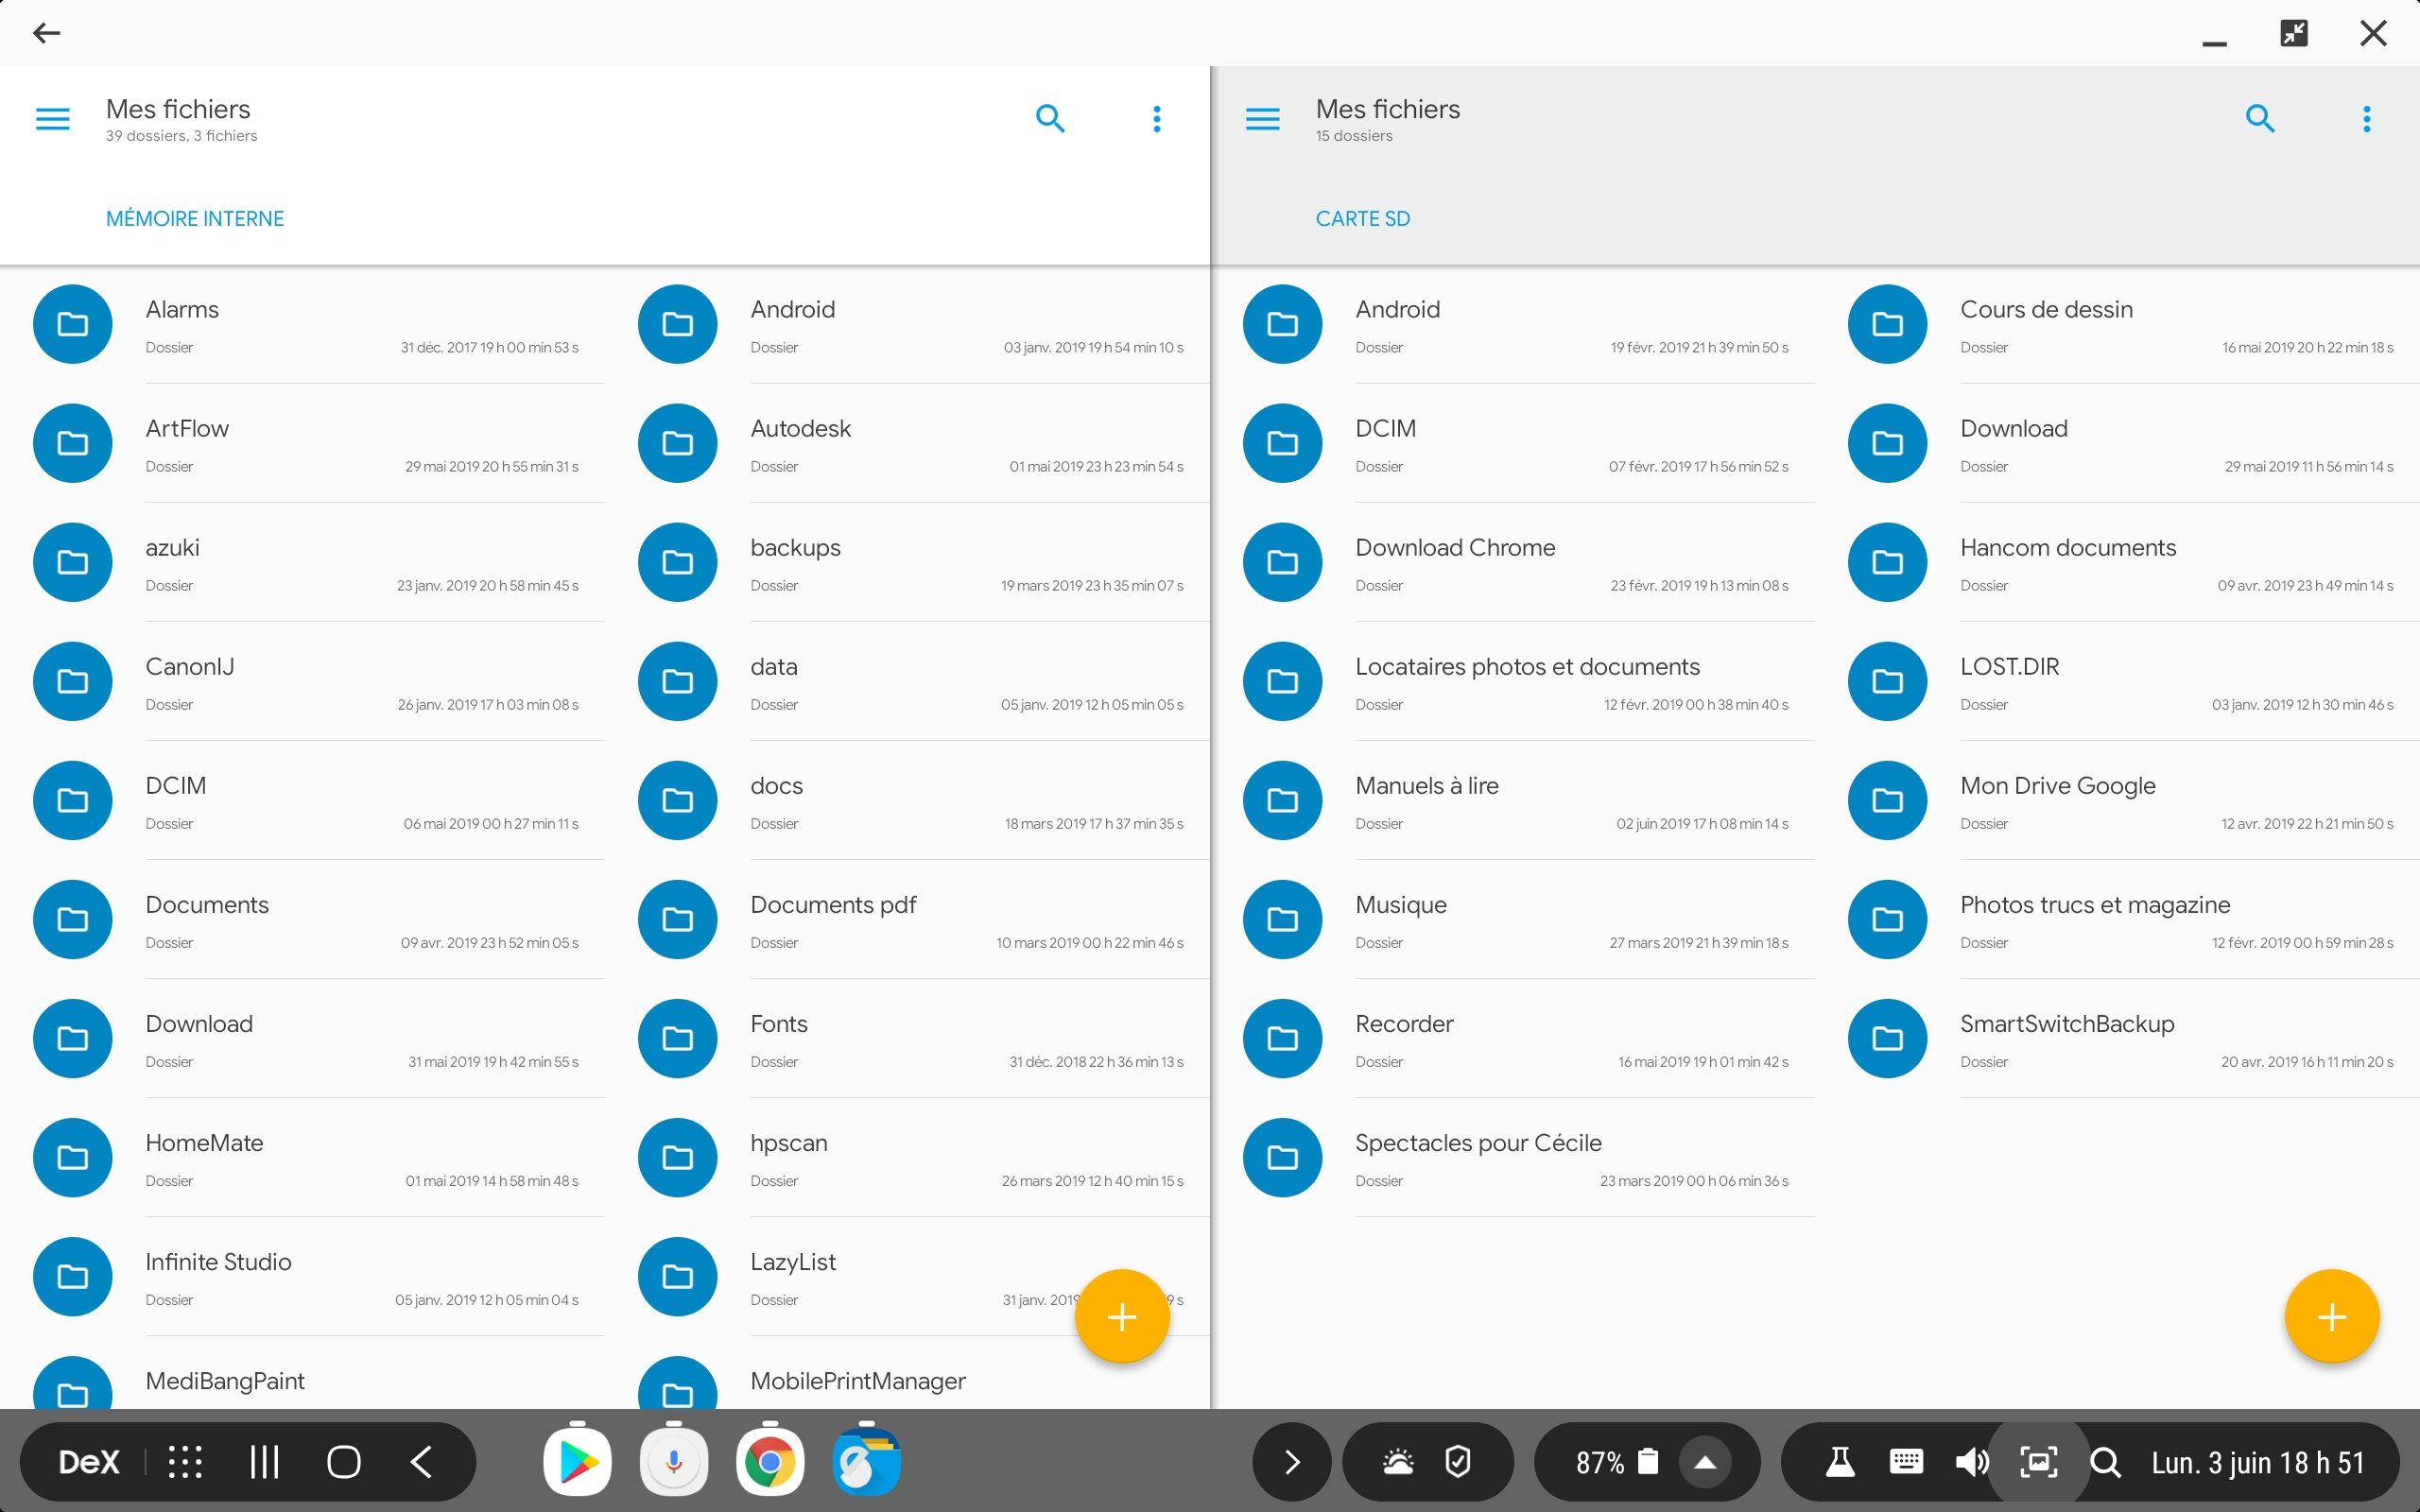Open the clock showing Lun. 3 juin 18 h 51
This screenshot has height=1512, width=2420.
pyautogui.click(x=2258, y=1463)
